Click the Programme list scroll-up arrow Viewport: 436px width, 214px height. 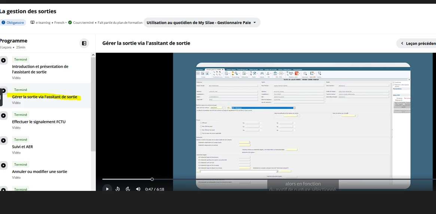coord(93,55)
